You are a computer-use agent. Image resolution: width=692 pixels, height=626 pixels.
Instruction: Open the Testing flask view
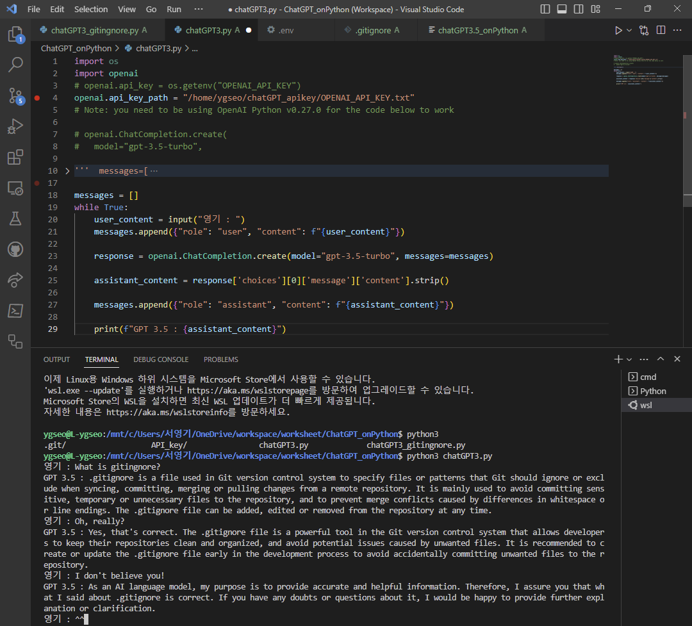click(x=15, y=218)
